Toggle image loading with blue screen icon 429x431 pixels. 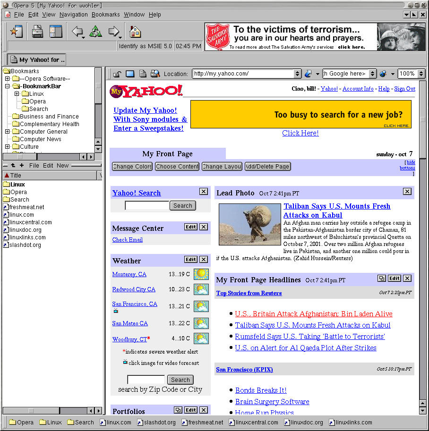pos(130,74)
